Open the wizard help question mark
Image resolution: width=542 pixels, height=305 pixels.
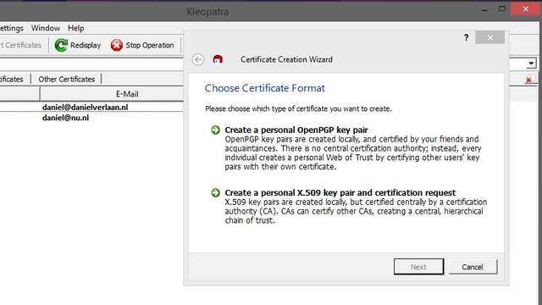(x=467, y=37)
